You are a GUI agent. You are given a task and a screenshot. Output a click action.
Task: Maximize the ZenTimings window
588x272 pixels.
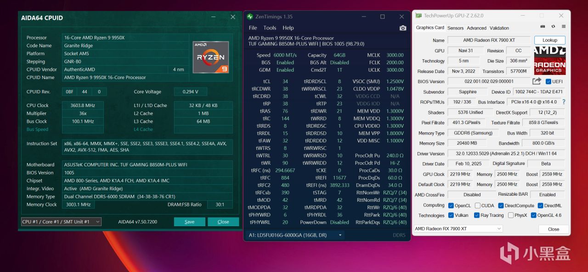382,17
